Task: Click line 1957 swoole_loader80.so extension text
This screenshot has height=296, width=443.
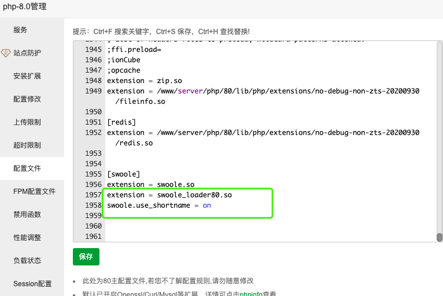Action: [169, 195]
